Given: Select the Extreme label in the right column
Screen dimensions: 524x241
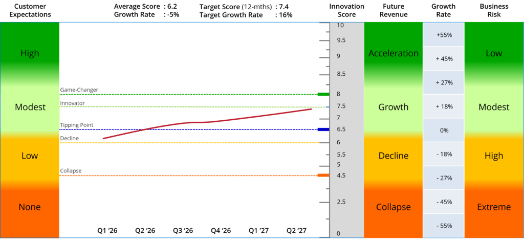Looking at the screenshot, I should (494, 207).
